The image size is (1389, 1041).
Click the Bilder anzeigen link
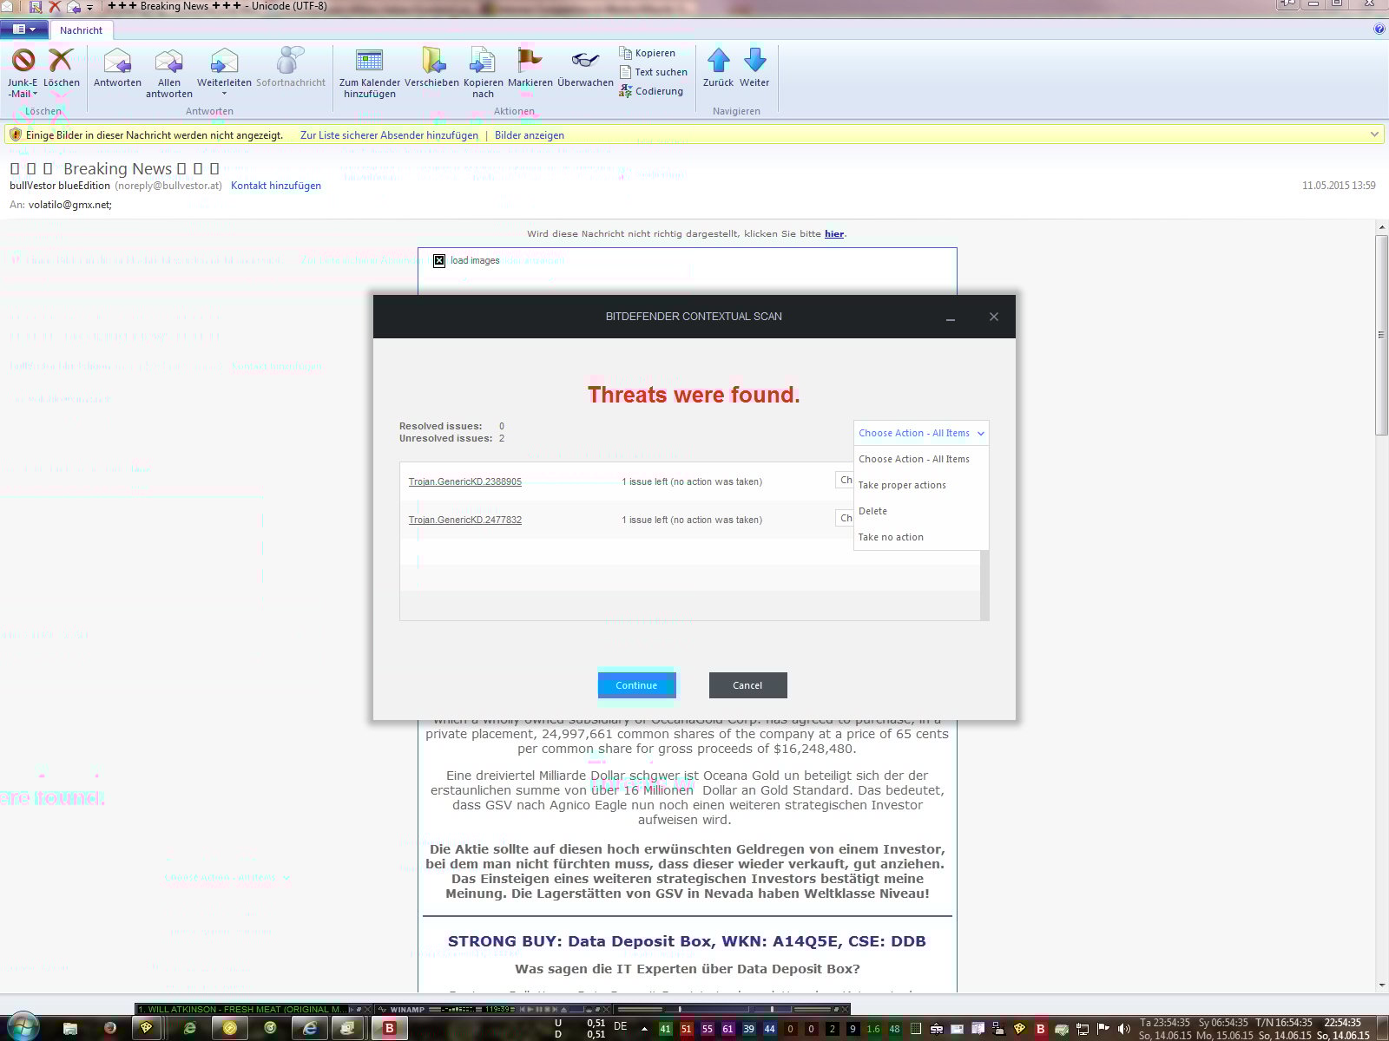tap(530, 135)
